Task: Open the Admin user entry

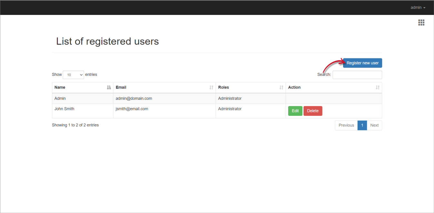Action: 60,98
